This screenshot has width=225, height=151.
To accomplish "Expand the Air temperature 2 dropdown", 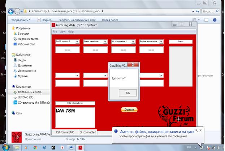I will [x=133, y=42].
